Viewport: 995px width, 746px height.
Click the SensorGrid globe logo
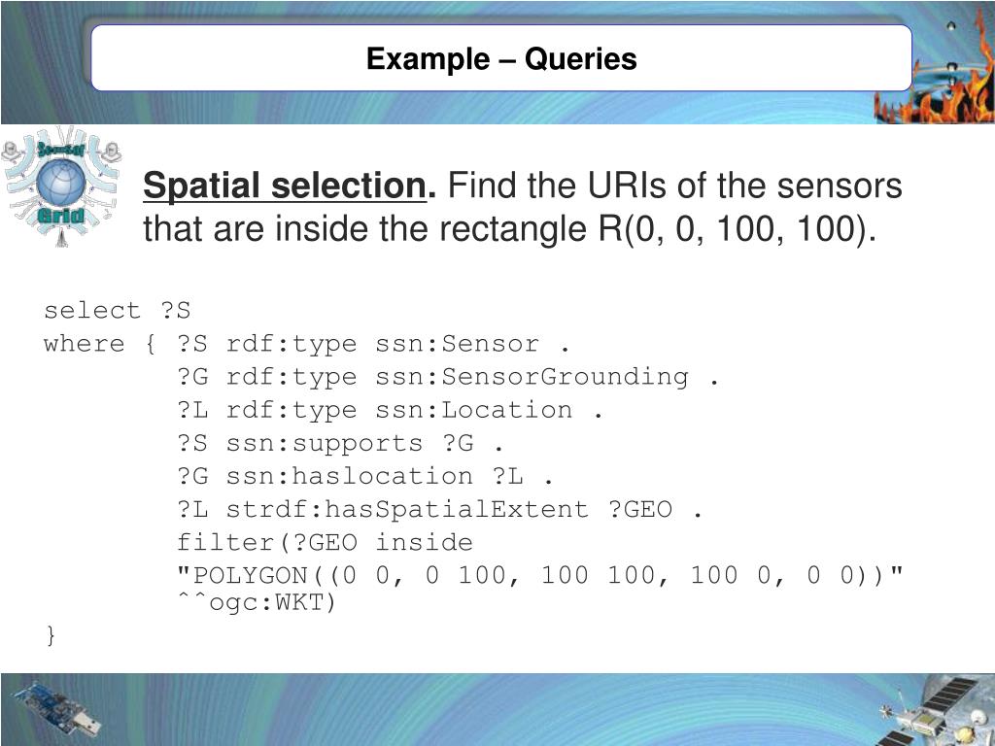(x=61, y=186)
